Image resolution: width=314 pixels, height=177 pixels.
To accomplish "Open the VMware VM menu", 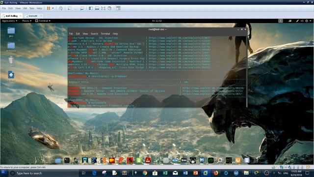I will 25,8.
